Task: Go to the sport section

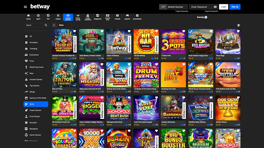Action: point(38,17)
